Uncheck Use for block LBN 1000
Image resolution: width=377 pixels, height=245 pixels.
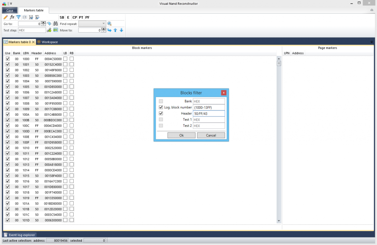tap(8, 59)
